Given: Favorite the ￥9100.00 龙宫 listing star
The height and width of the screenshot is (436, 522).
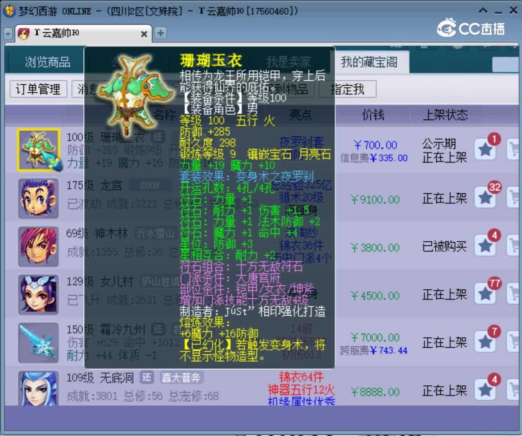Looking at the screenshot, I should click(x=485, y=198).
